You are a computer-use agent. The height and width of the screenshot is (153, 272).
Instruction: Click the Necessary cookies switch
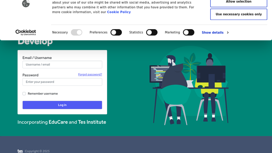tap(76, 32)
